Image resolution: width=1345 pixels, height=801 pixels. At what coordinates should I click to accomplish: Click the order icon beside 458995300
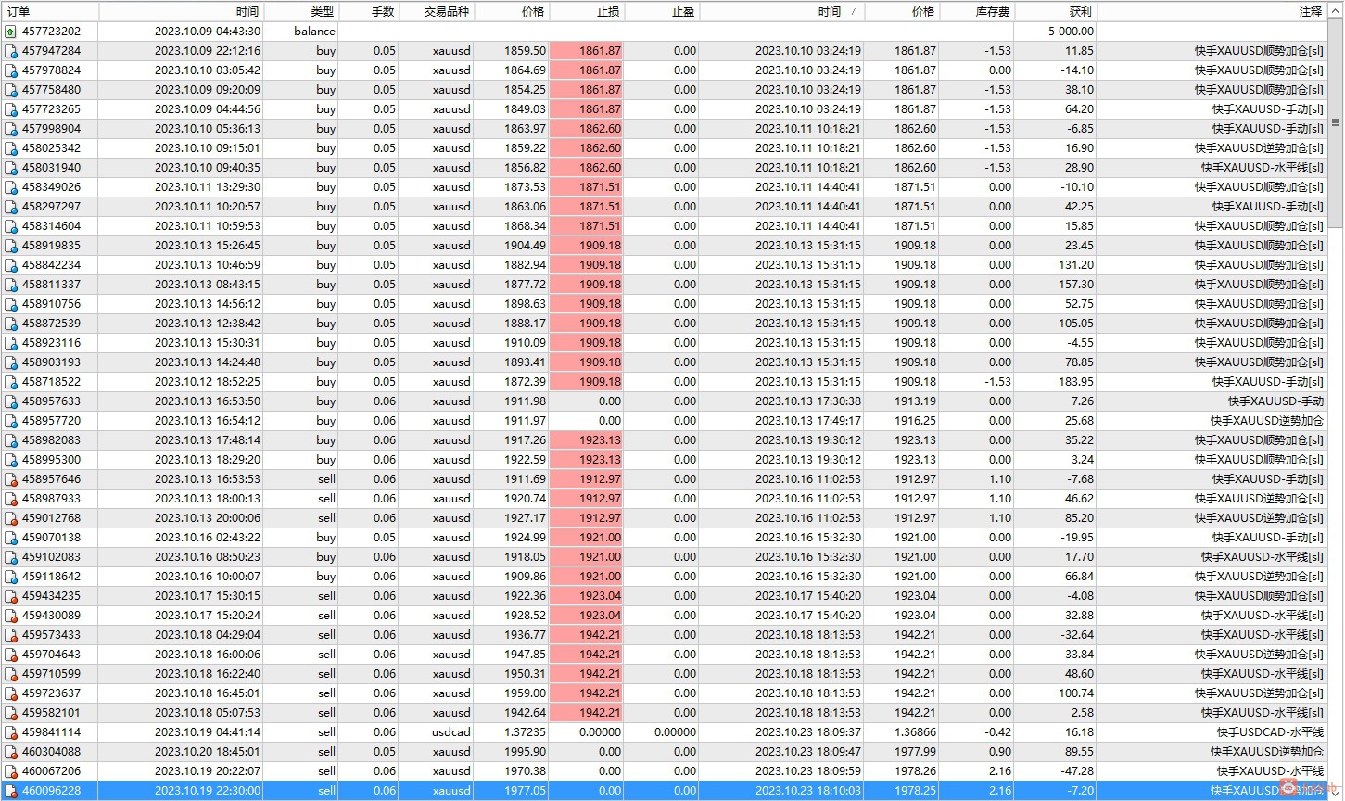[11, 460]
